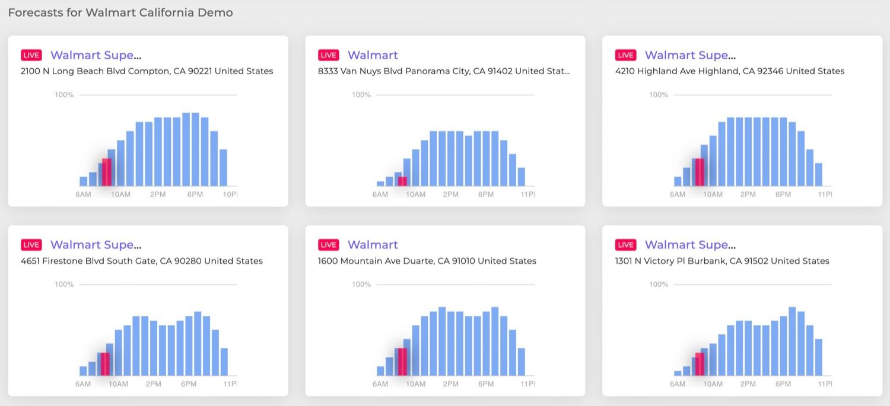
Task: Open the Walmart link for Panorama City store
Action: (373, 55)
